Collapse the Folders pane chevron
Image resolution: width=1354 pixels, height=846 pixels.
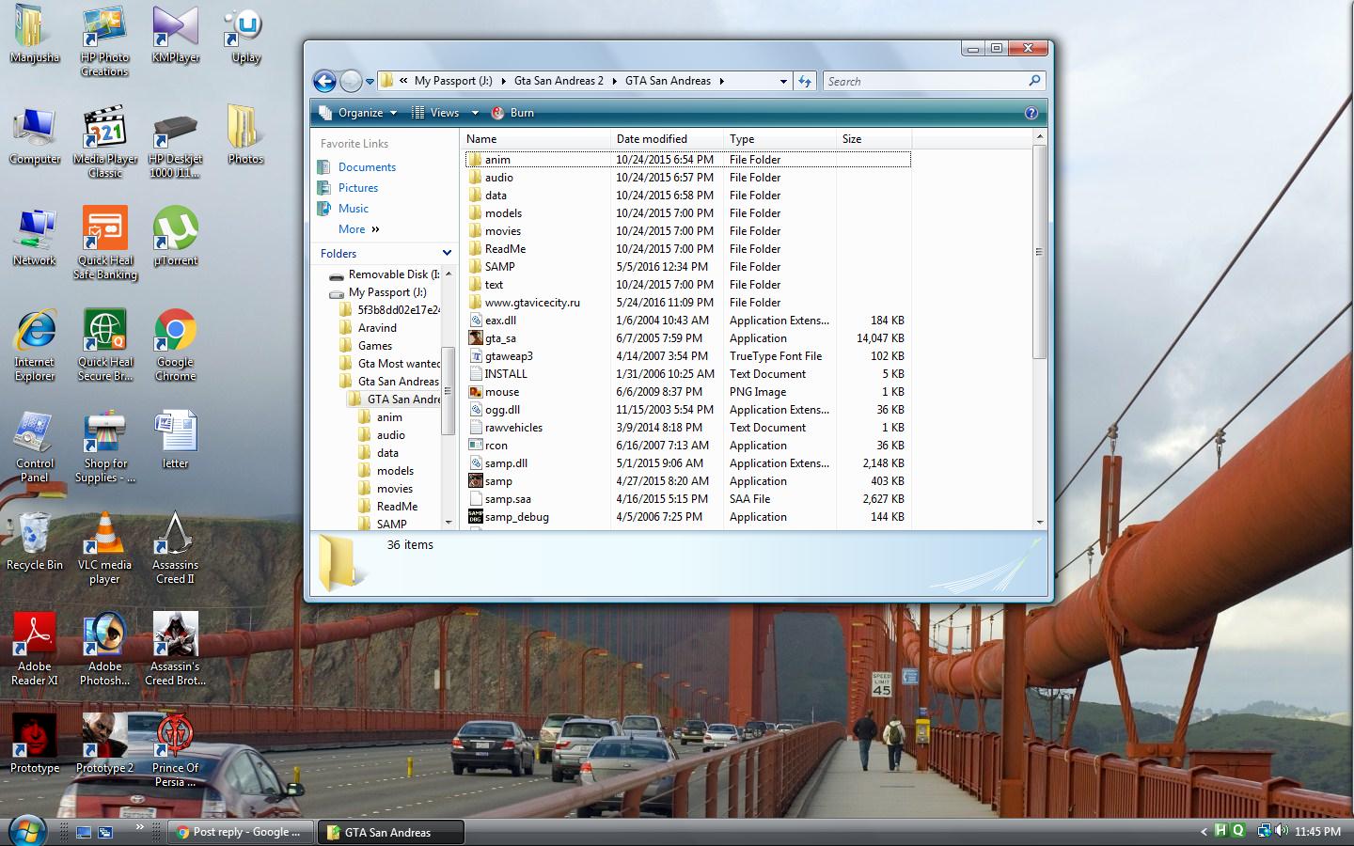click(x=448, y=254)
